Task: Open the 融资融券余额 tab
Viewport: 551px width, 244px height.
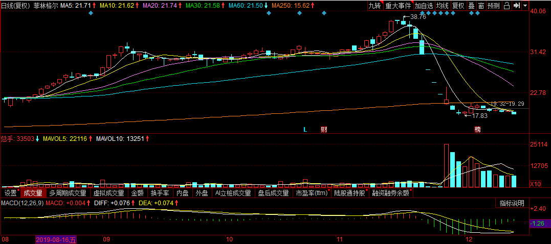Action: tap(391, 193)
